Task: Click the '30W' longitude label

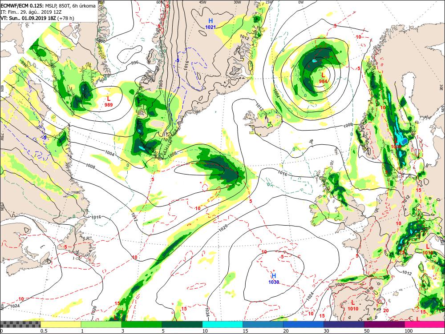Action: tap(237, 2)
